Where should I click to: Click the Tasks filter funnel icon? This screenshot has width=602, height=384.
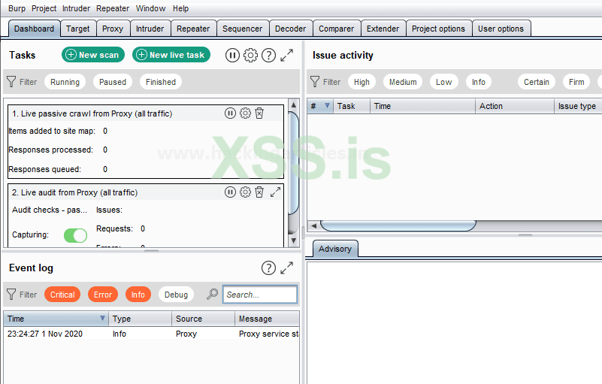[x=11, y=81]
